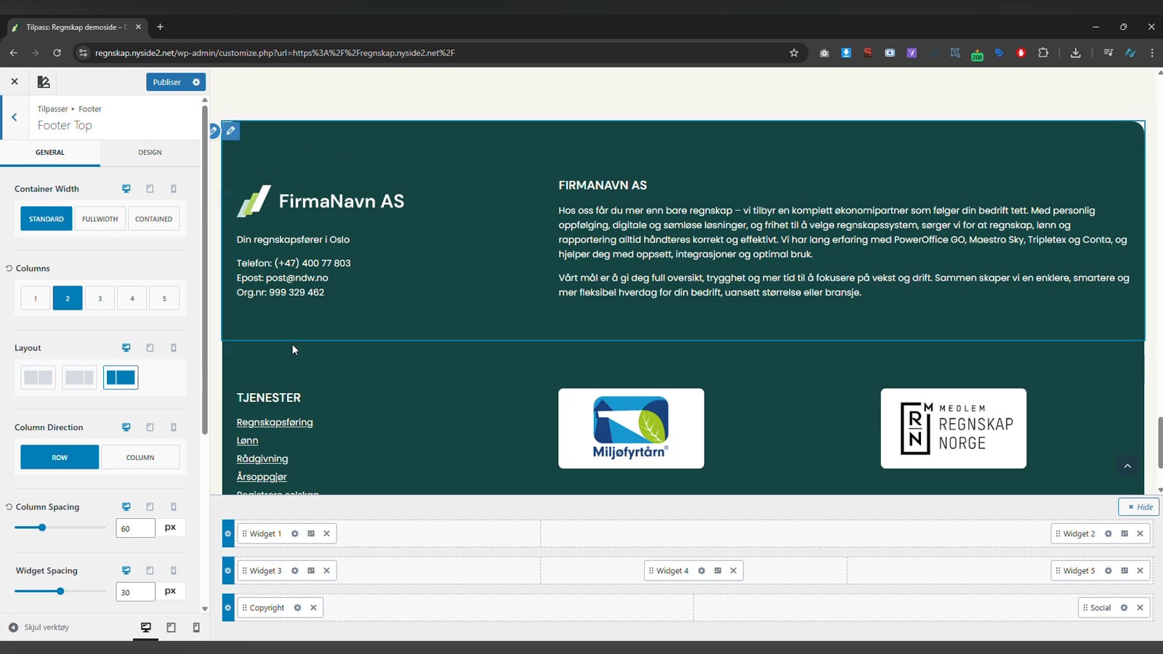Bookmark this page with the star icon
Image resolution: width=1163 pixels, height=654 pixels.
click(x=794, y=53)
